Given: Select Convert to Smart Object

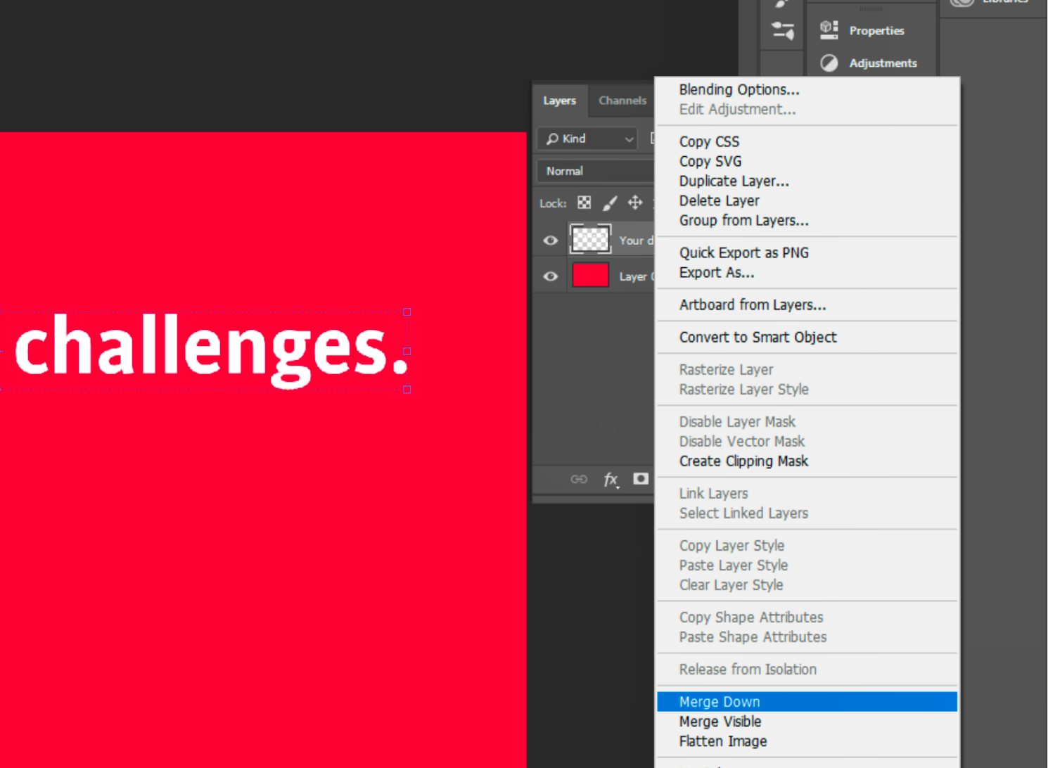Looking at the screenshot, I should (x=758, y=337).
